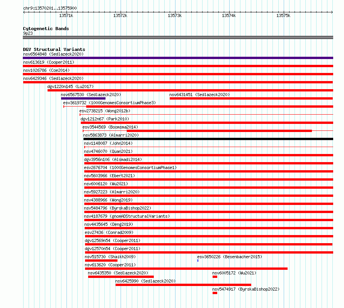Open nsv6425990 (Sedlazeck2020) label
Screen dimensions: 344x308
(145, 281)
